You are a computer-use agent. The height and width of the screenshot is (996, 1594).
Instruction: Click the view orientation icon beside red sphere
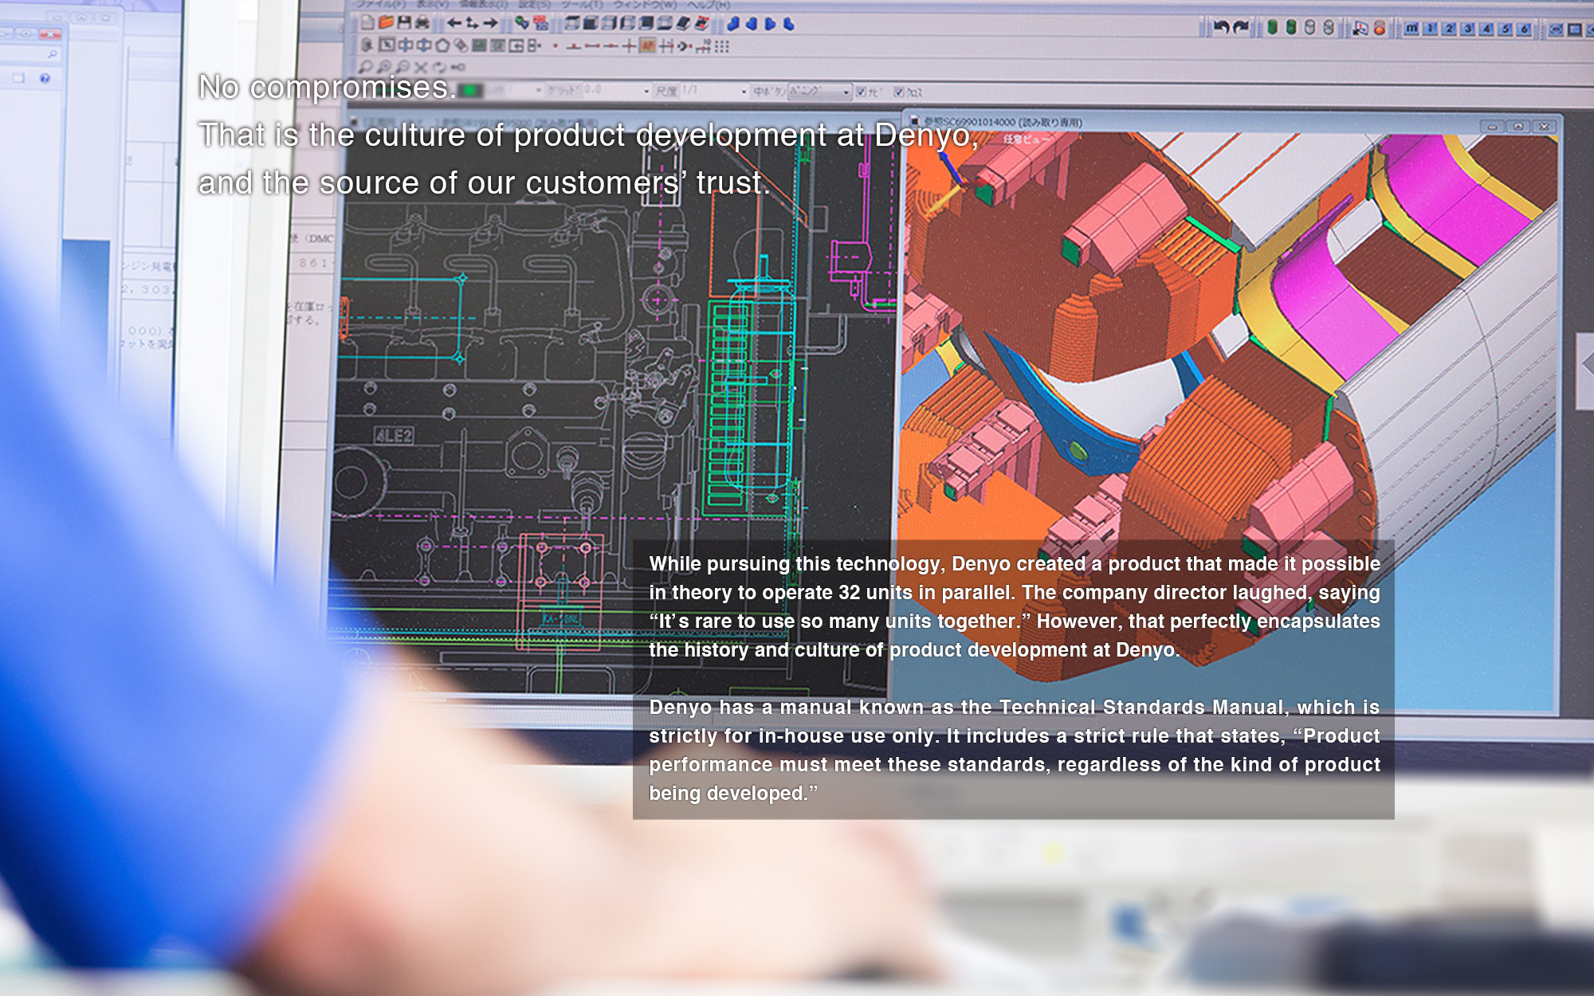pyautogui.click(x=1360, y=29)
